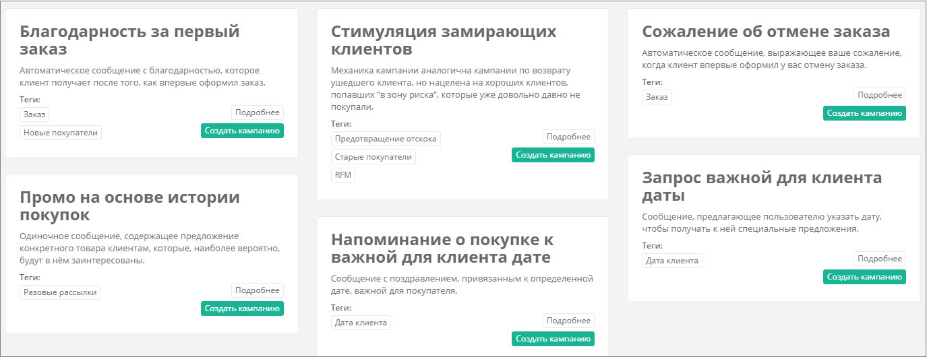The width and height of the screenshot is (927, 357).
Task: Click description starting Автоматическое сообщение с благодарностью
Action: coord(142,77)
